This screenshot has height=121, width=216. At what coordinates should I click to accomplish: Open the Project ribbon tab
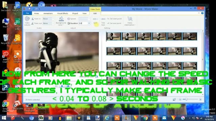(x=75, y=13)
